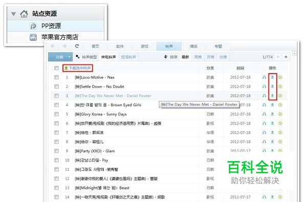Open song title Midnight - Beast
The height and width of the screenshot is (202, 307).
pos(102,188)
